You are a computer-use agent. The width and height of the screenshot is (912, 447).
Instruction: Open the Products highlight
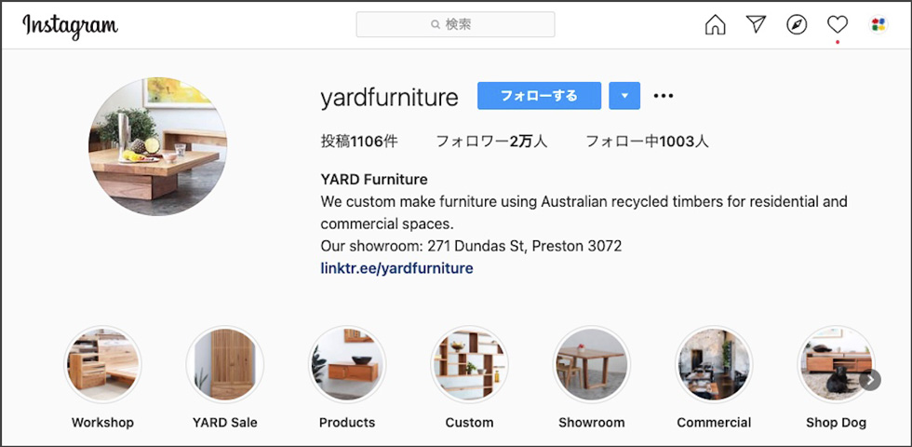346,364
